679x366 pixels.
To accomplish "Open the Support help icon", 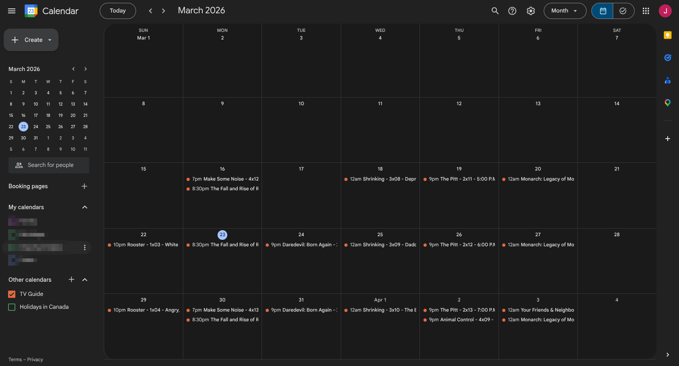I will 512,11.
